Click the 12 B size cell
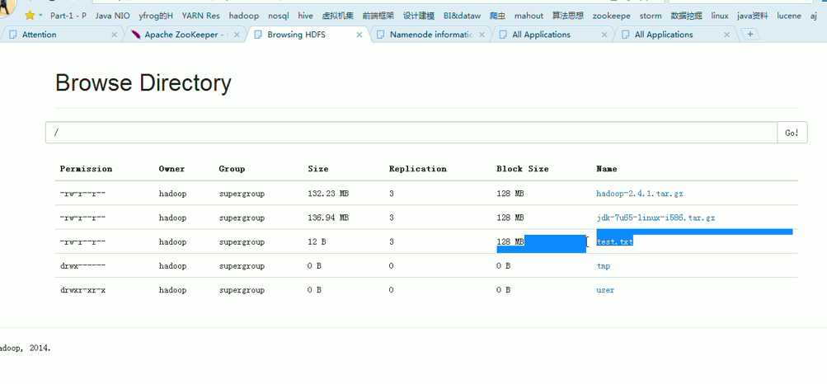 point(317,241)
